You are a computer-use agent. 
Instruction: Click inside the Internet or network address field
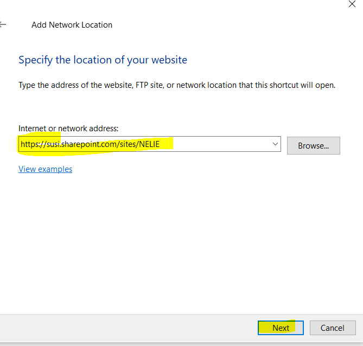point(217,144)
